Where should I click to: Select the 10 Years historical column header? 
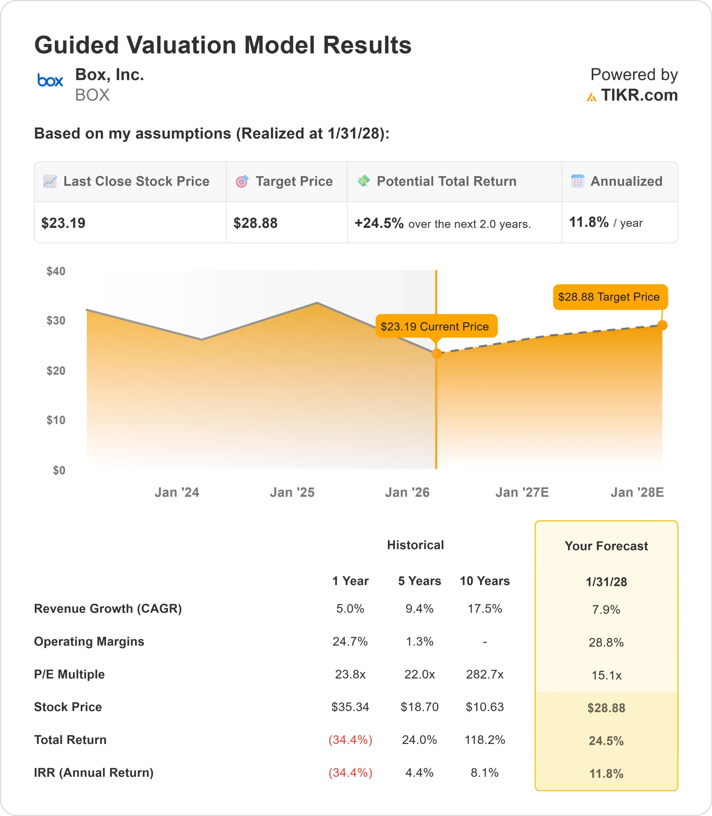(484, 581)
